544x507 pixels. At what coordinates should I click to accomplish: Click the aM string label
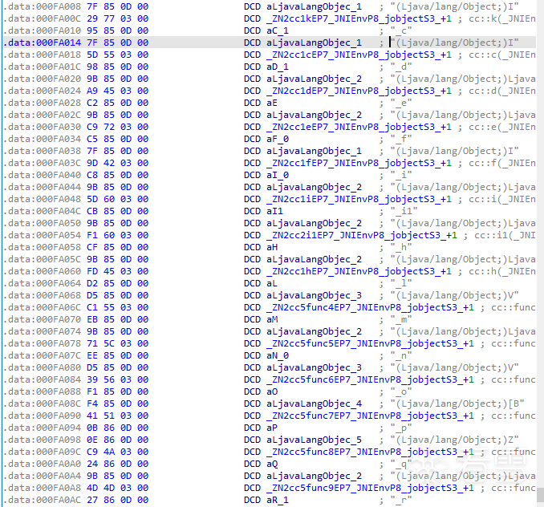tap(272, 319)
